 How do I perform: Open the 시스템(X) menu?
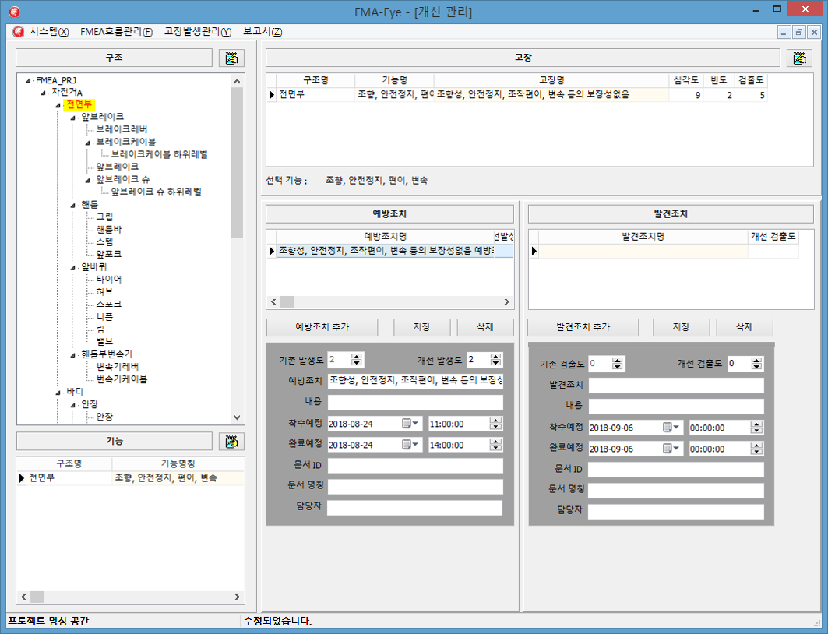(x=49, y=32)
